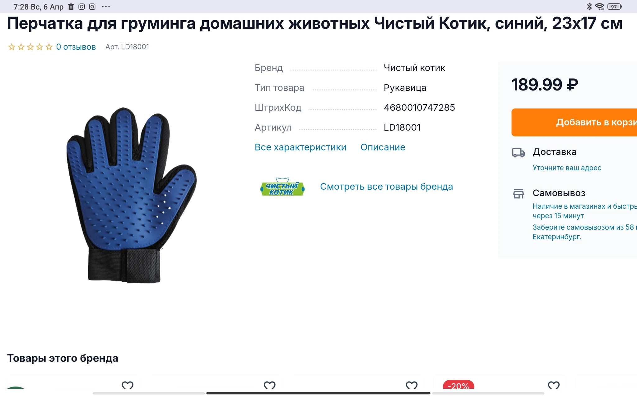This screenshot has width=637, height=398.
Task: Favorite the second brand product via heart
Action: click(270, 385)
